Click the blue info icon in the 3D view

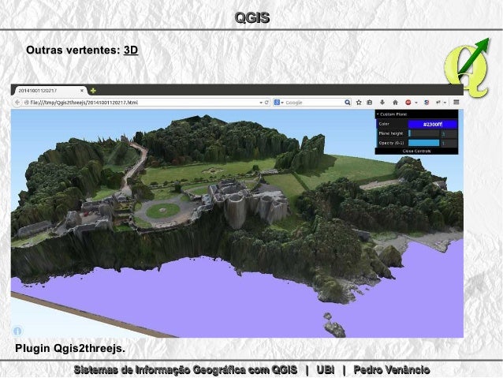click(x=17, y=331)
